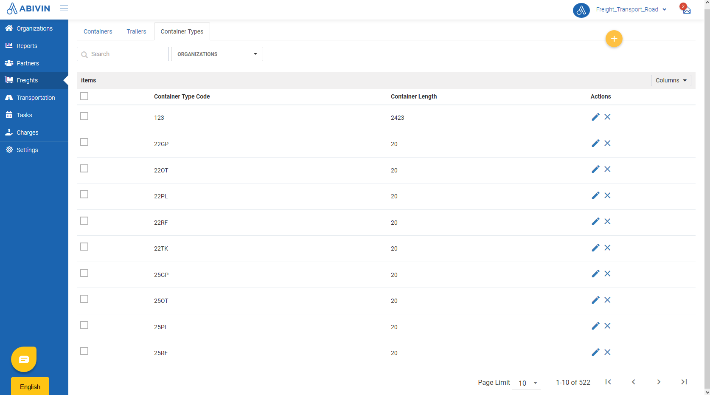
Task: Delete the 22RF container type
Action: (x=607, y=221)
